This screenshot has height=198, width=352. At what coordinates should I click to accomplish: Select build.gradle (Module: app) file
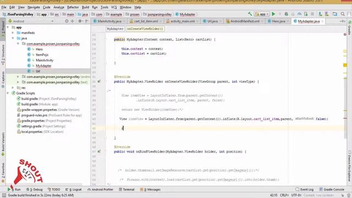click(37, 104)
